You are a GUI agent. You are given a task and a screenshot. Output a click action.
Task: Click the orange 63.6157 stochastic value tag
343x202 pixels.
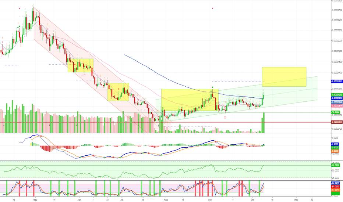tap(336, 190)
